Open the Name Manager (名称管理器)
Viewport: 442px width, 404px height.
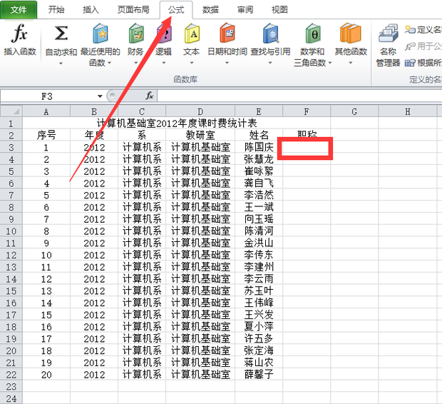388,44
